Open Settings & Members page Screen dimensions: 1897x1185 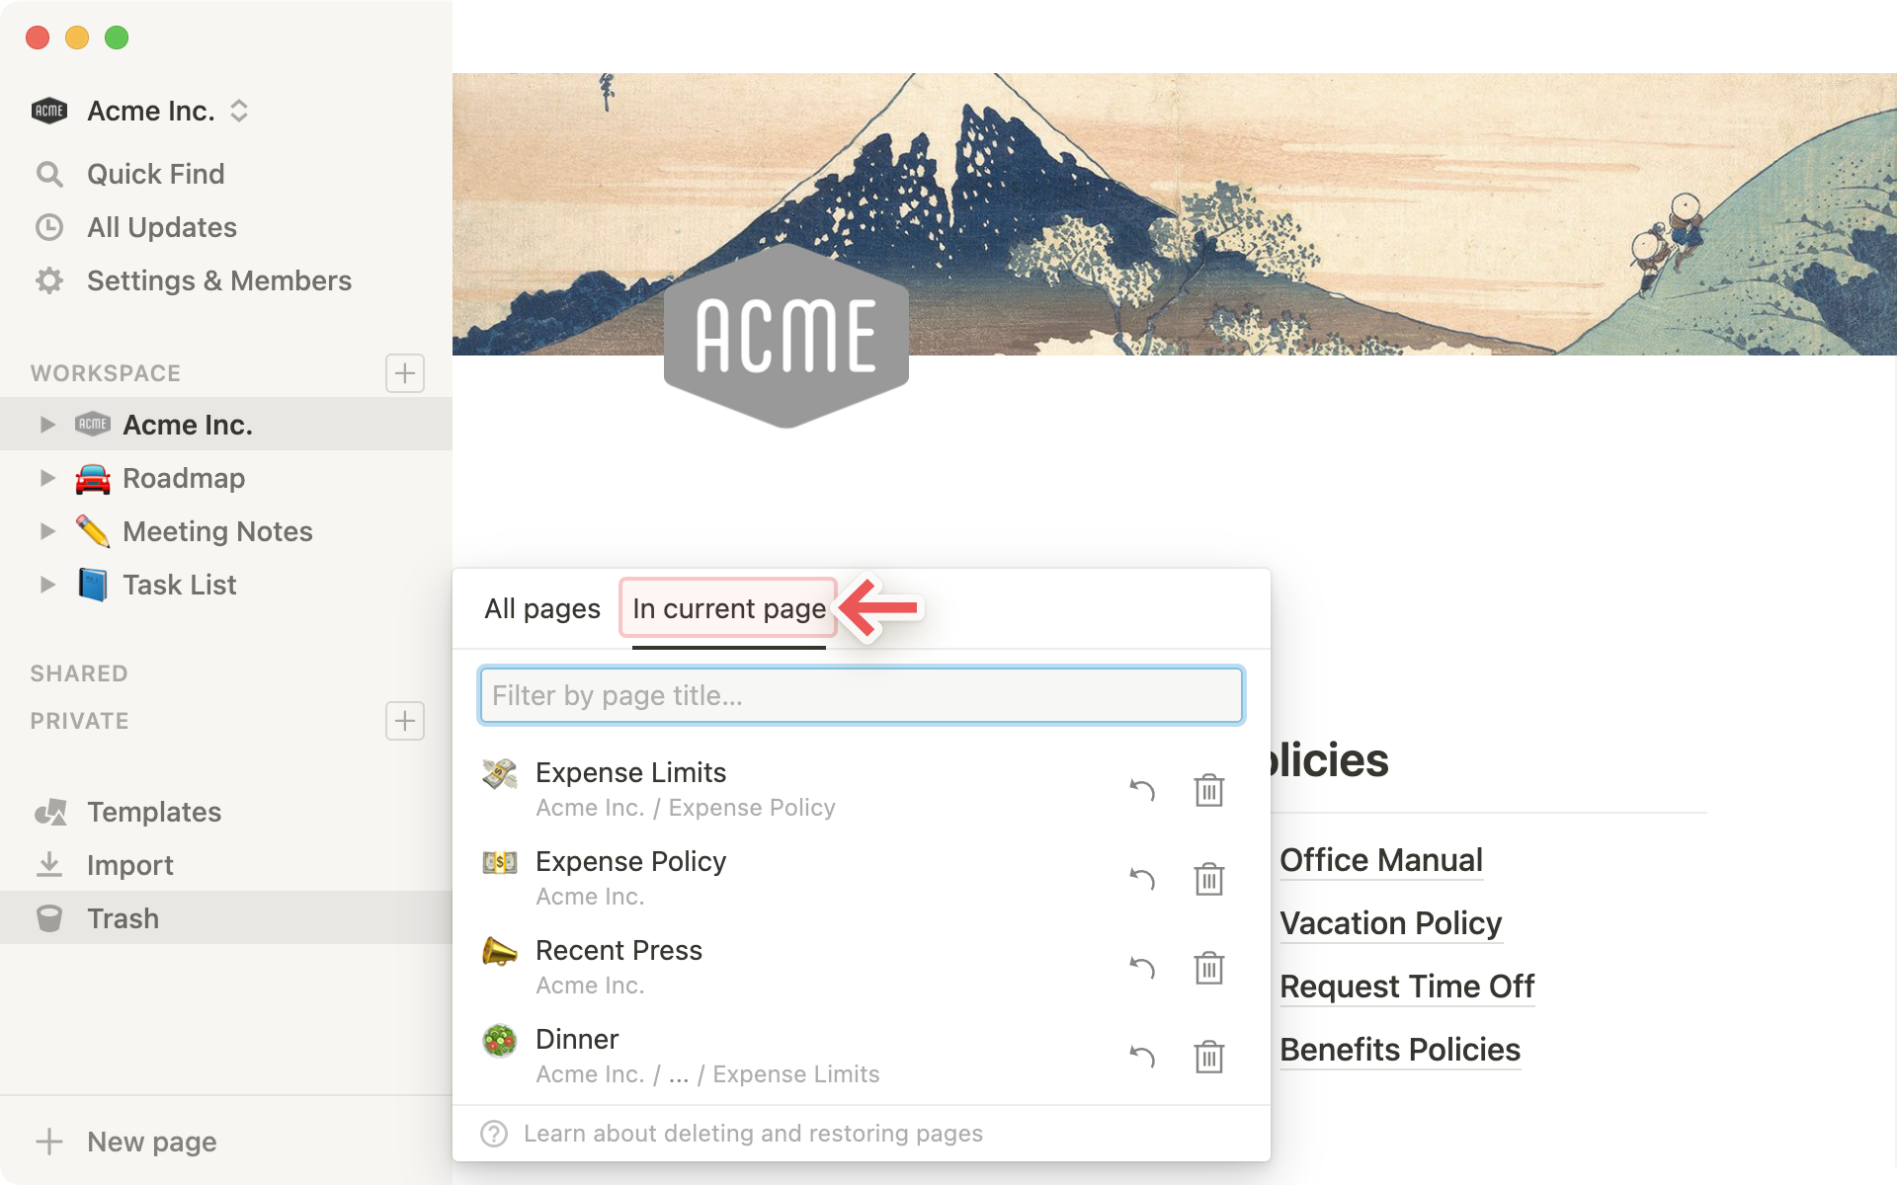point(218,278)
